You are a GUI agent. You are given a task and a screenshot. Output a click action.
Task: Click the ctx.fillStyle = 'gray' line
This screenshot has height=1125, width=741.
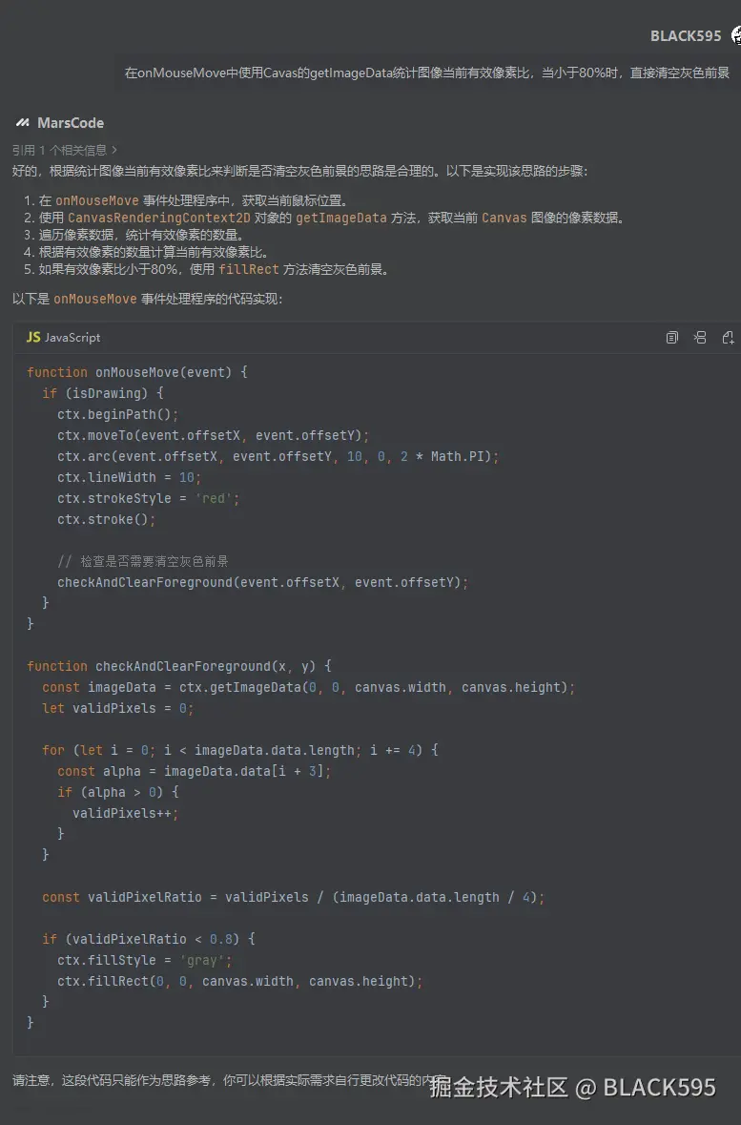[x=145, y=960]
